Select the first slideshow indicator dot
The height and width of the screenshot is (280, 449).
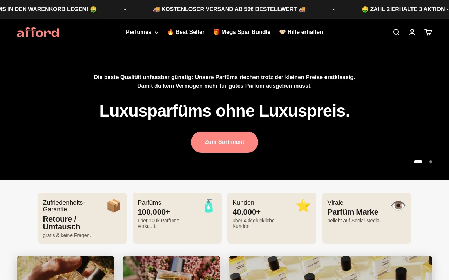point(418,162)
